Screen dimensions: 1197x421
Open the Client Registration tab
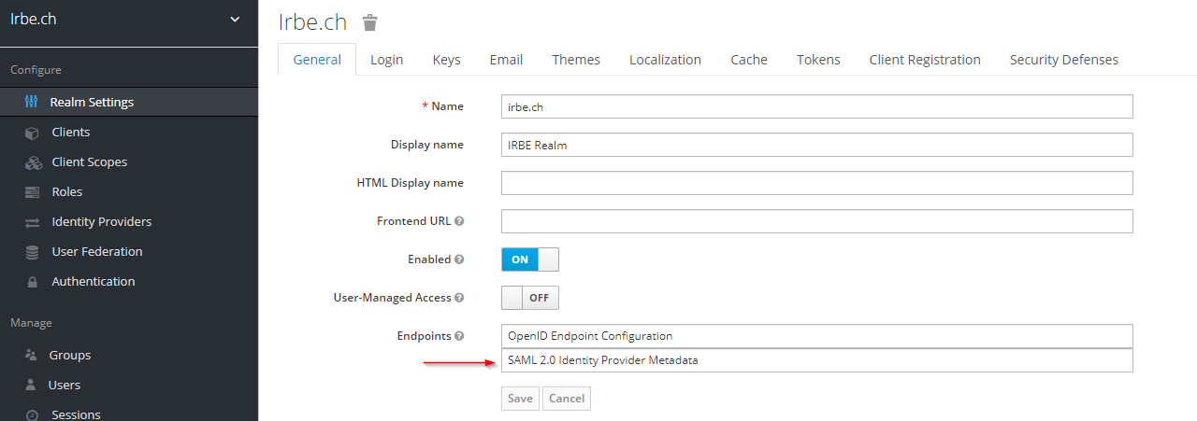(925, 60)
